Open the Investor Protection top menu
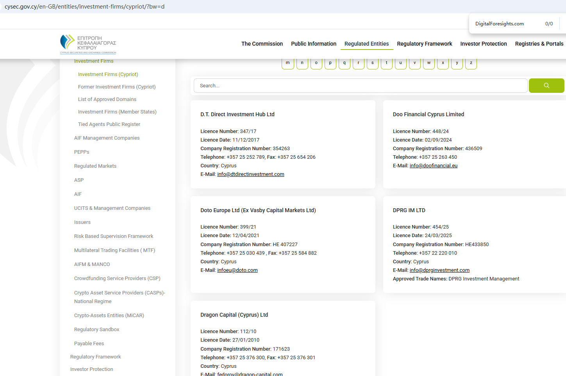The height and width of the screenshot is (376, 566). (x=483, y=44)
